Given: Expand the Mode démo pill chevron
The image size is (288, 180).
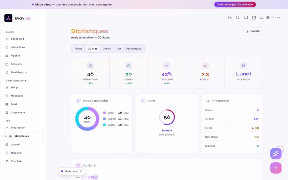Looking at the screenshot, I should click(81, 171).
